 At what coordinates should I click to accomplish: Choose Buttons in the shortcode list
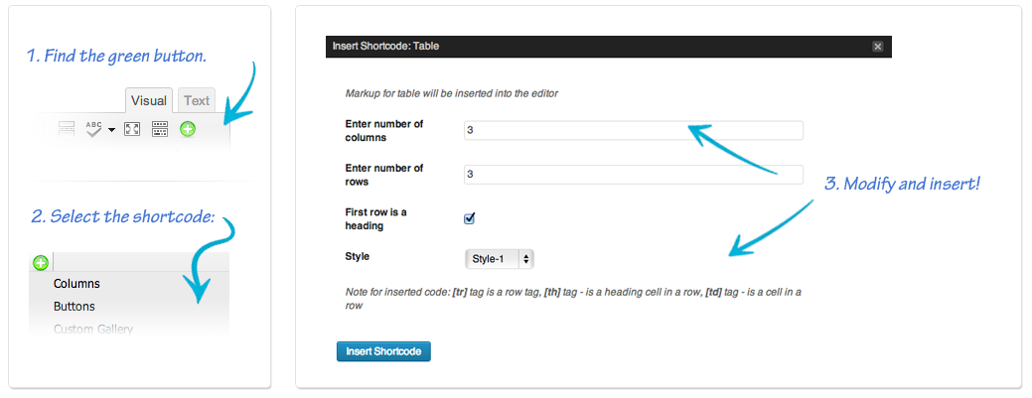(x=74, y=307)
